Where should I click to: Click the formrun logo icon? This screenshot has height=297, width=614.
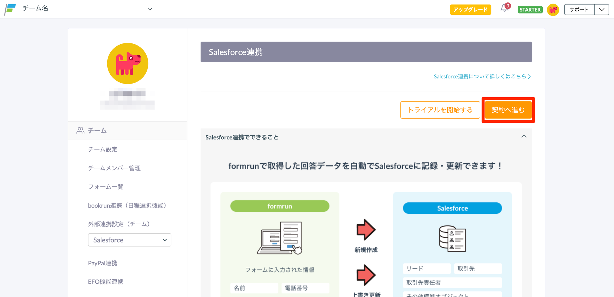point(10,9)
